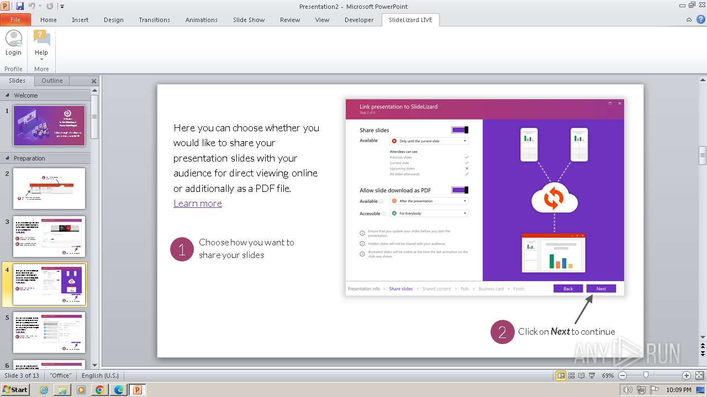The width and height of the screenshot is (707, 397).
Task: Click the 'Choose how you want to share' text
Action: [x=246, y=249]
